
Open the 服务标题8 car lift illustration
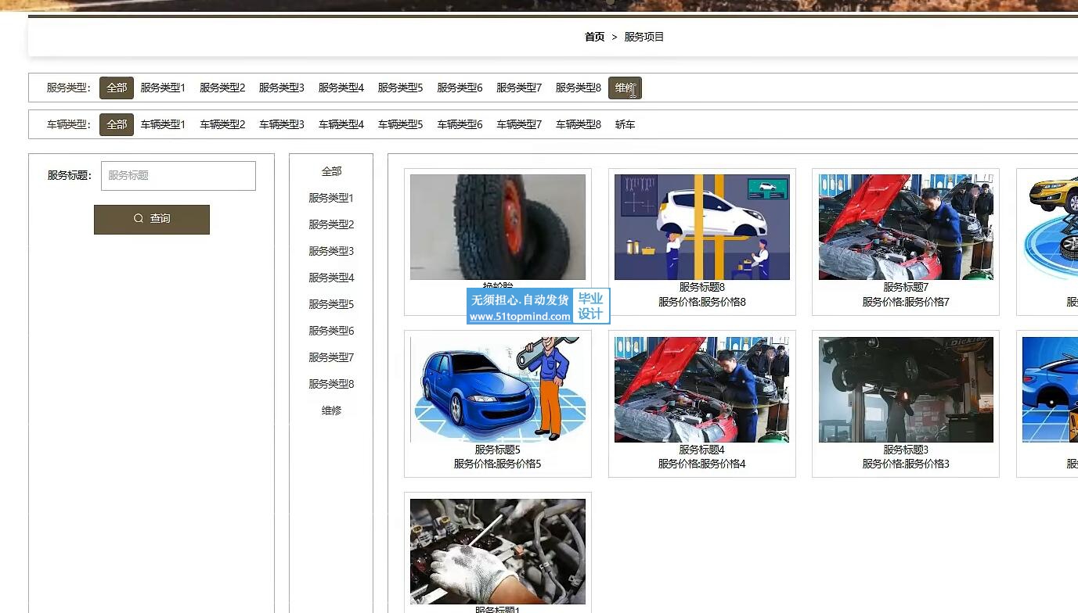tap(702, 227)
